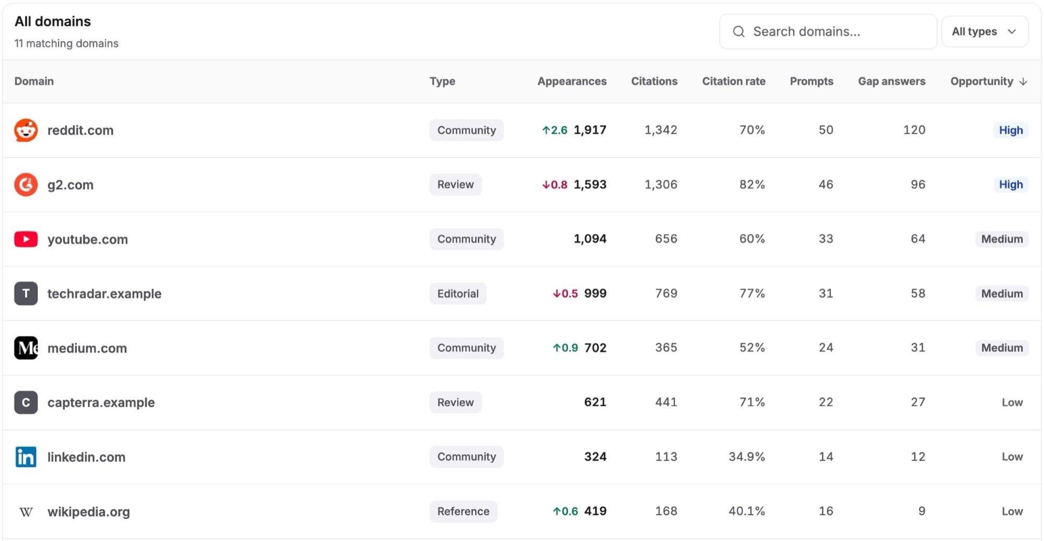
Task: Click the search magnifier icon
Action: point(739,32)
